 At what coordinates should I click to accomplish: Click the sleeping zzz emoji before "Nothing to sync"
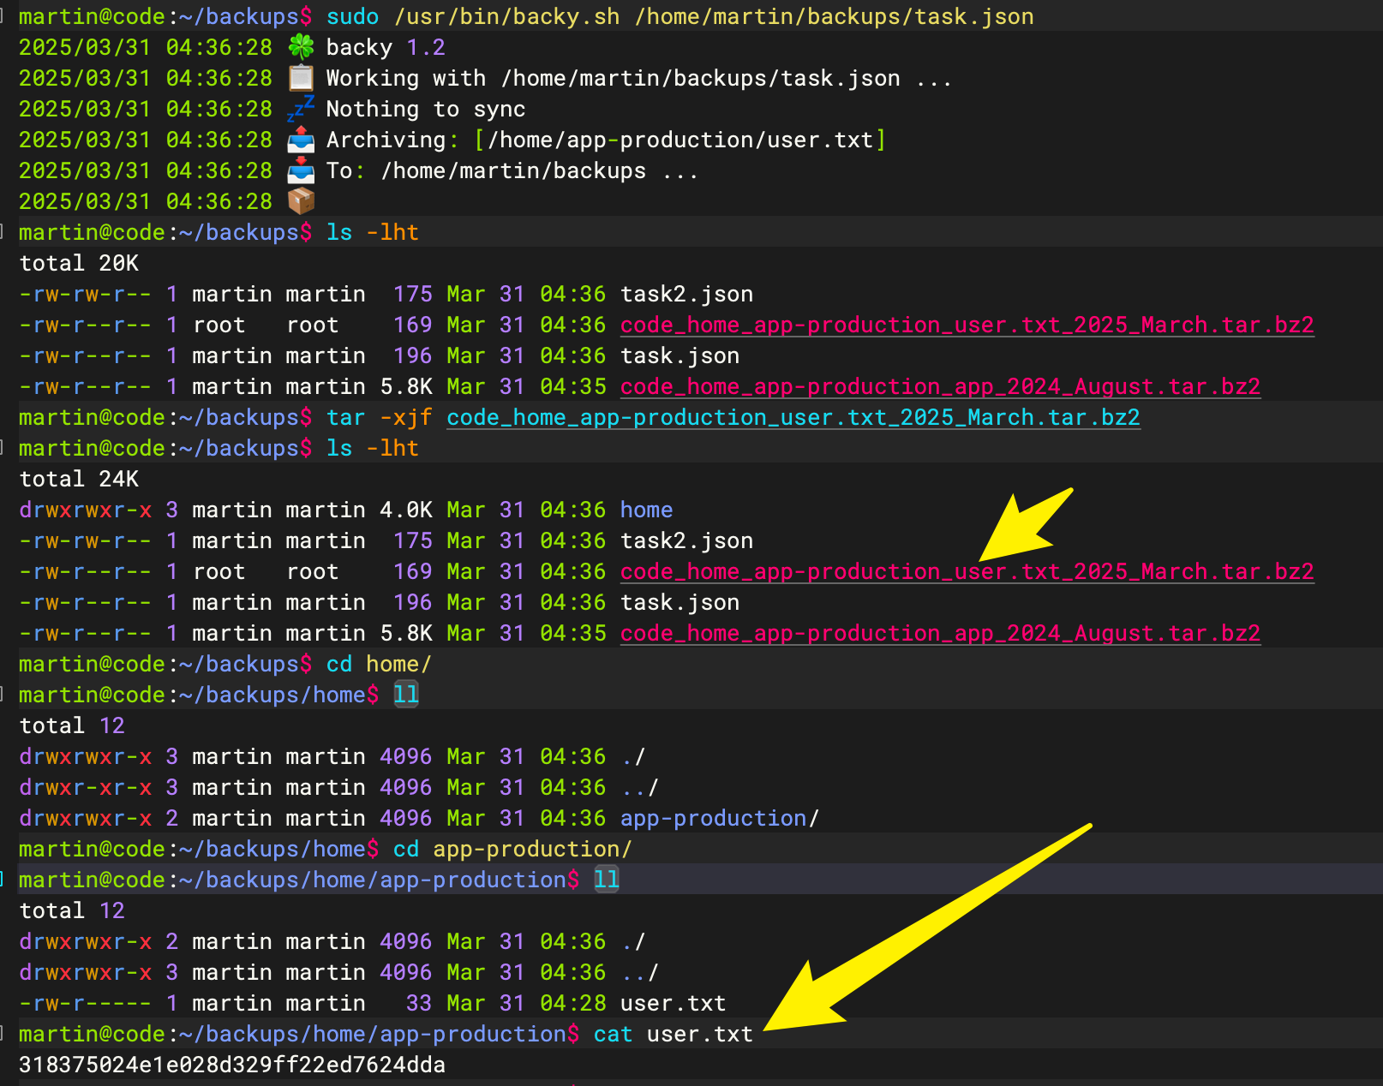(301, 109)
